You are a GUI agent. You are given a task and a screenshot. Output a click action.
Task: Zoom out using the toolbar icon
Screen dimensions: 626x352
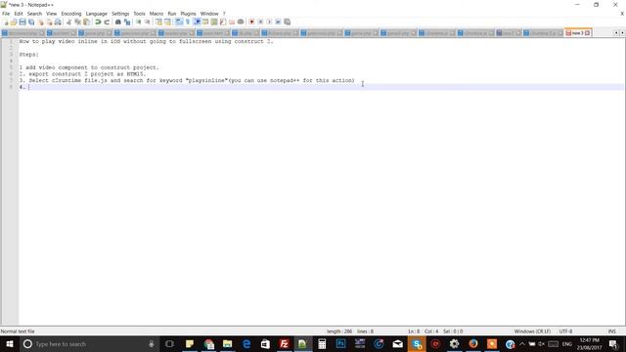coord(148,22)
